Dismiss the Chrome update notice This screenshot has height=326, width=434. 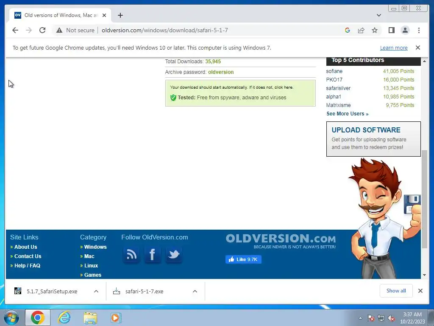click(x=417, y=48)
